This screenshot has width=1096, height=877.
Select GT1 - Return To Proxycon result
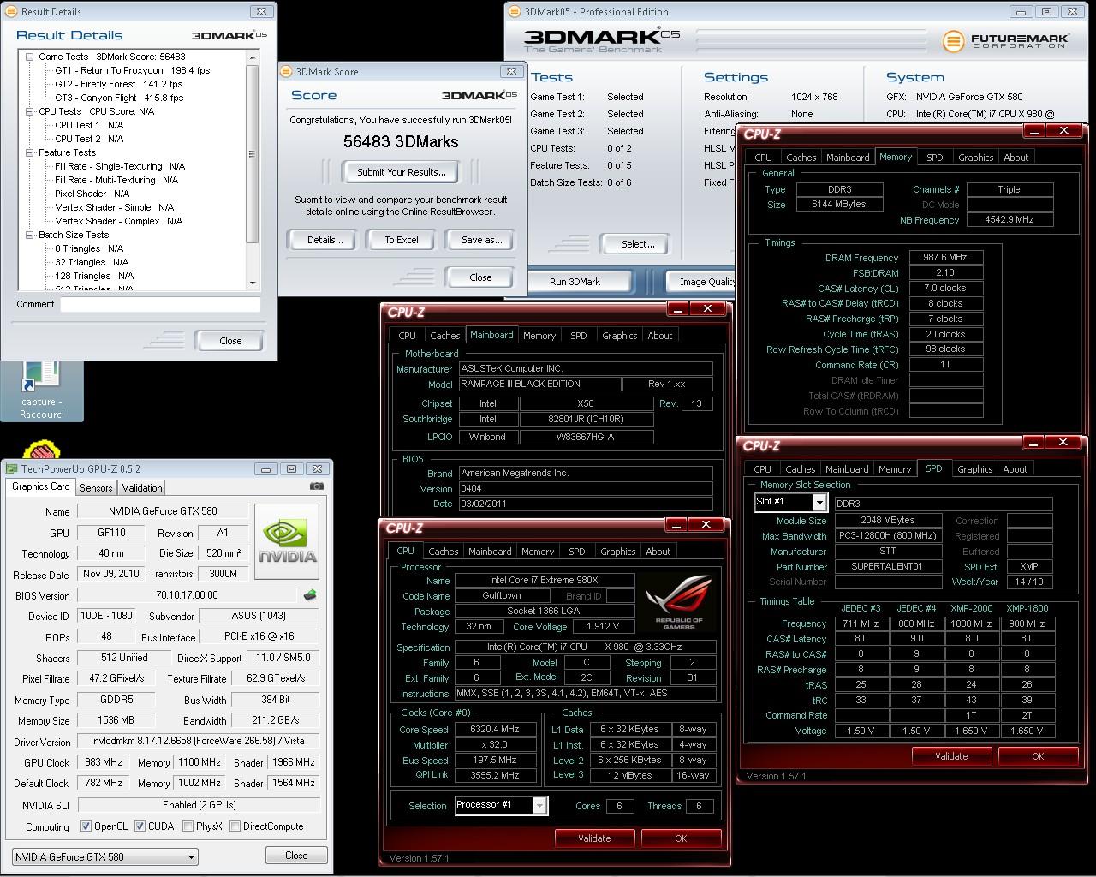tap(132, 70)
